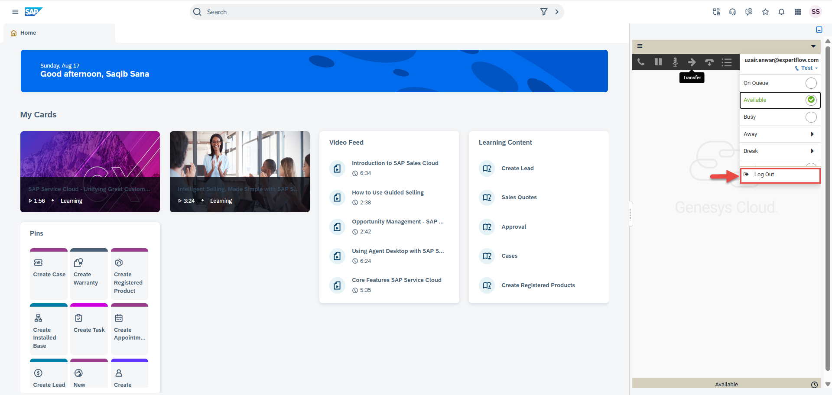Image resolution: width=832 pixels, height=395 pixels.
Task: Click into the Search field
Action: [368, 12]
